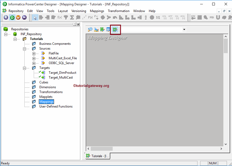Expand the FlatFile source node

[33, 53]
